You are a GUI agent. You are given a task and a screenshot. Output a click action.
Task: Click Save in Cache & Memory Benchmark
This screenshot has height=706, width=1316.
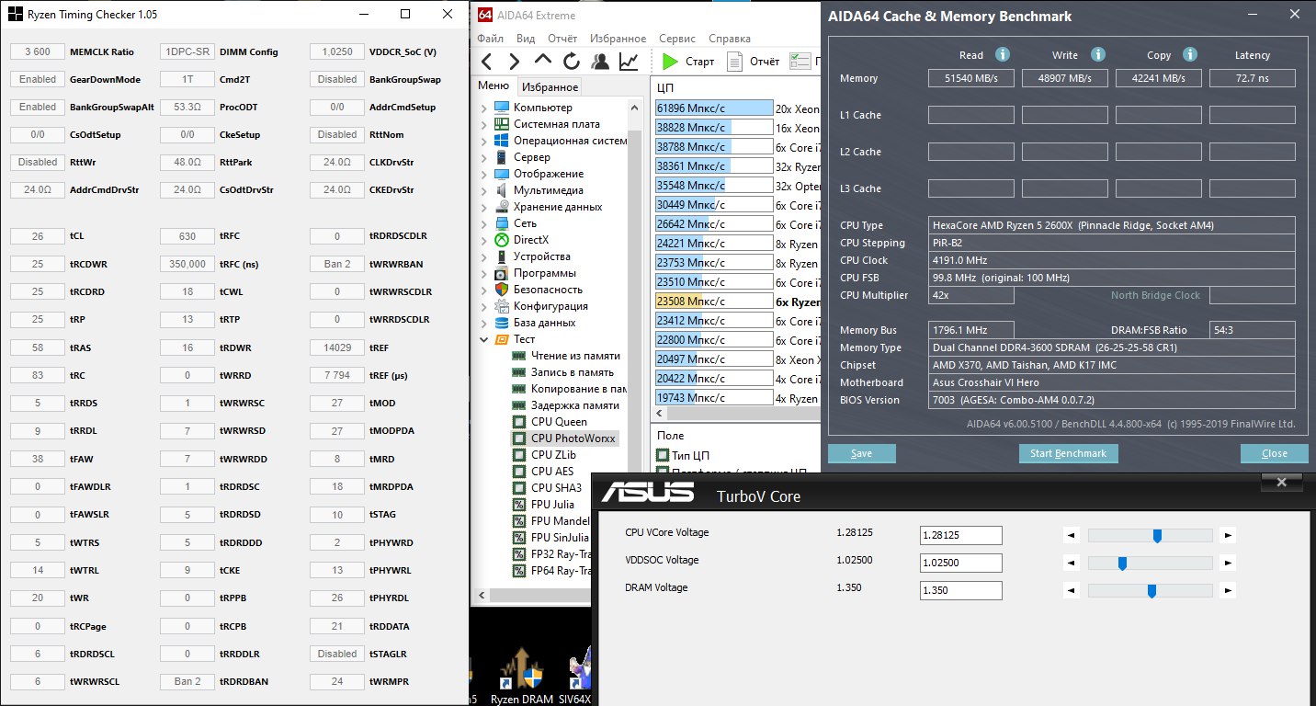coord(861,453)
